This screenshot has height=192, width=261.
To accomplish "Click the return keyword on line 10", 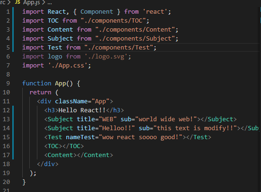I will (x=41, y=92).
